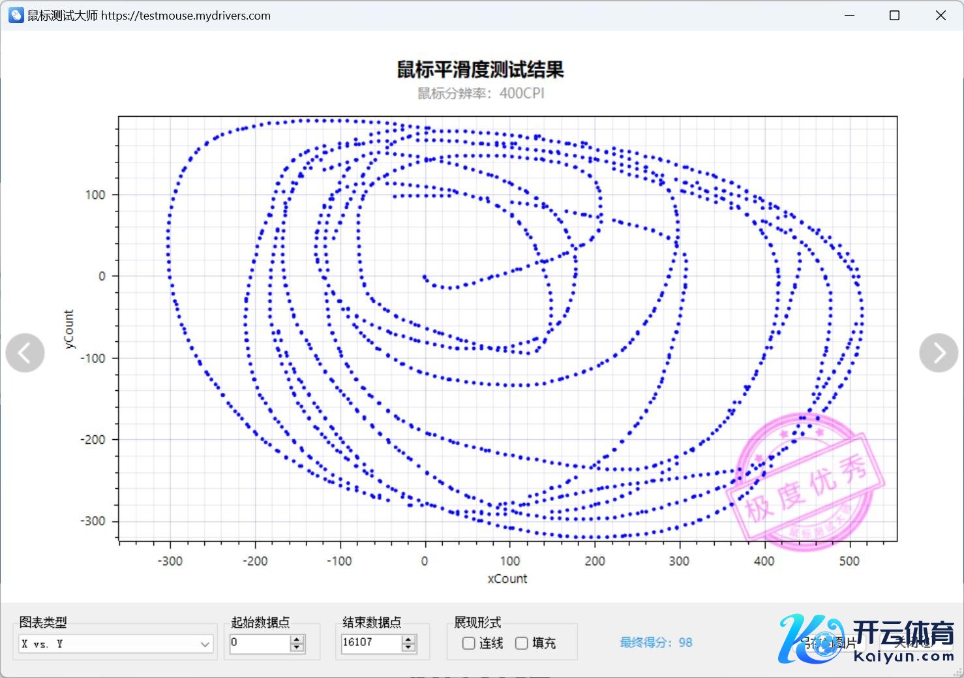964x678 pixels.
Task: Click the 起始数据点 input field
Action: pyautogui.click(x=258, y=643)
